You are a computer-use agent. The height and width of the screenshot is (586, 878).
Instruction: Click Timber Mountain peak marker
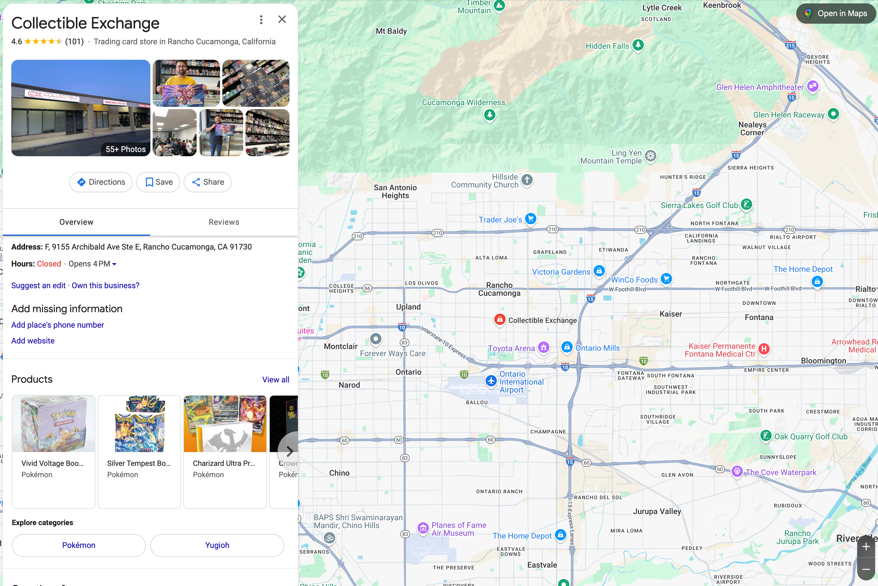500,6
